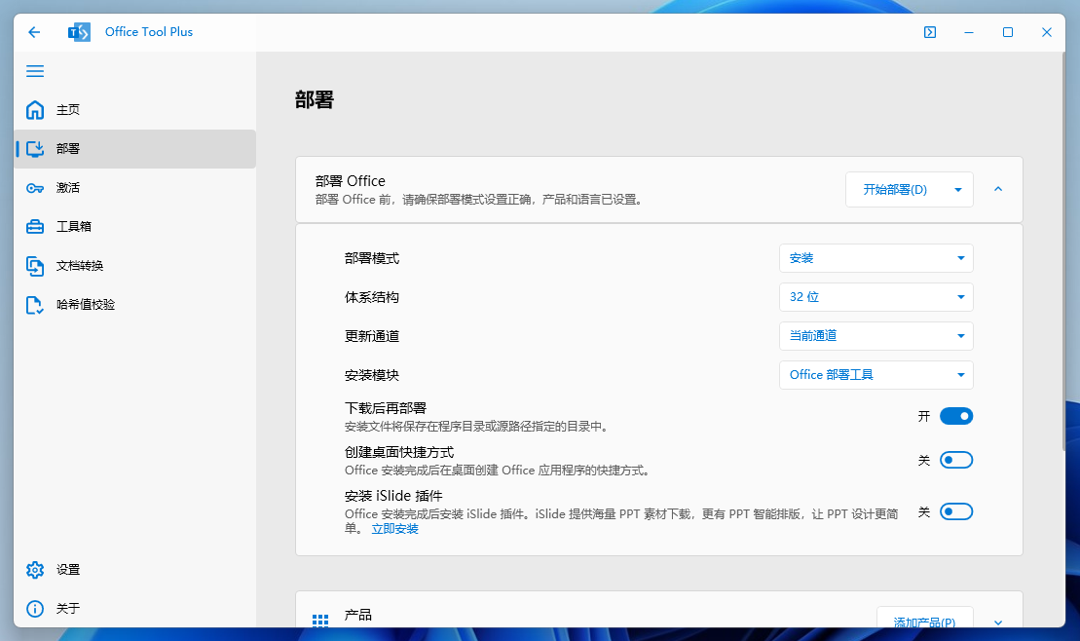Image resolution: width=1080 pixels, height=641 pixels.
Task: Turn off the 下载后再部署 switch
Action: pyautogui.click(x=956, y=416)
